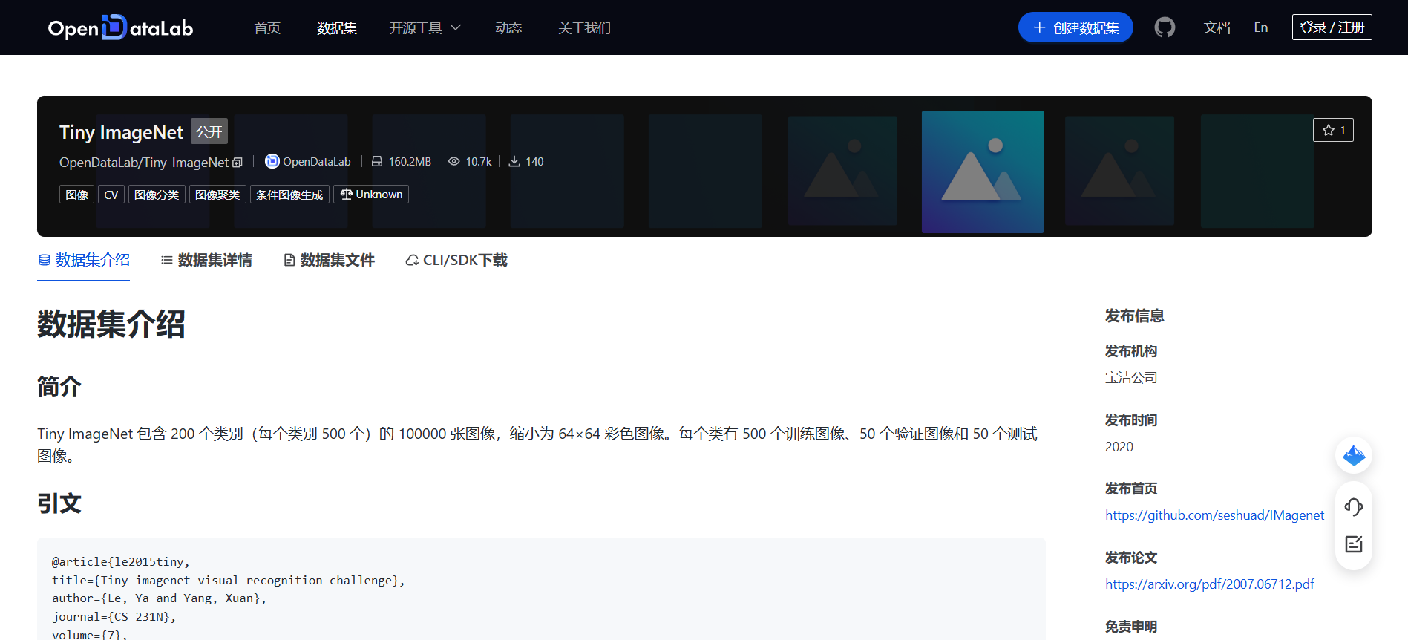Viewport: 1408px width, 640px height.
Task: Go to 首页 in navigation
Action: [267, 27]
